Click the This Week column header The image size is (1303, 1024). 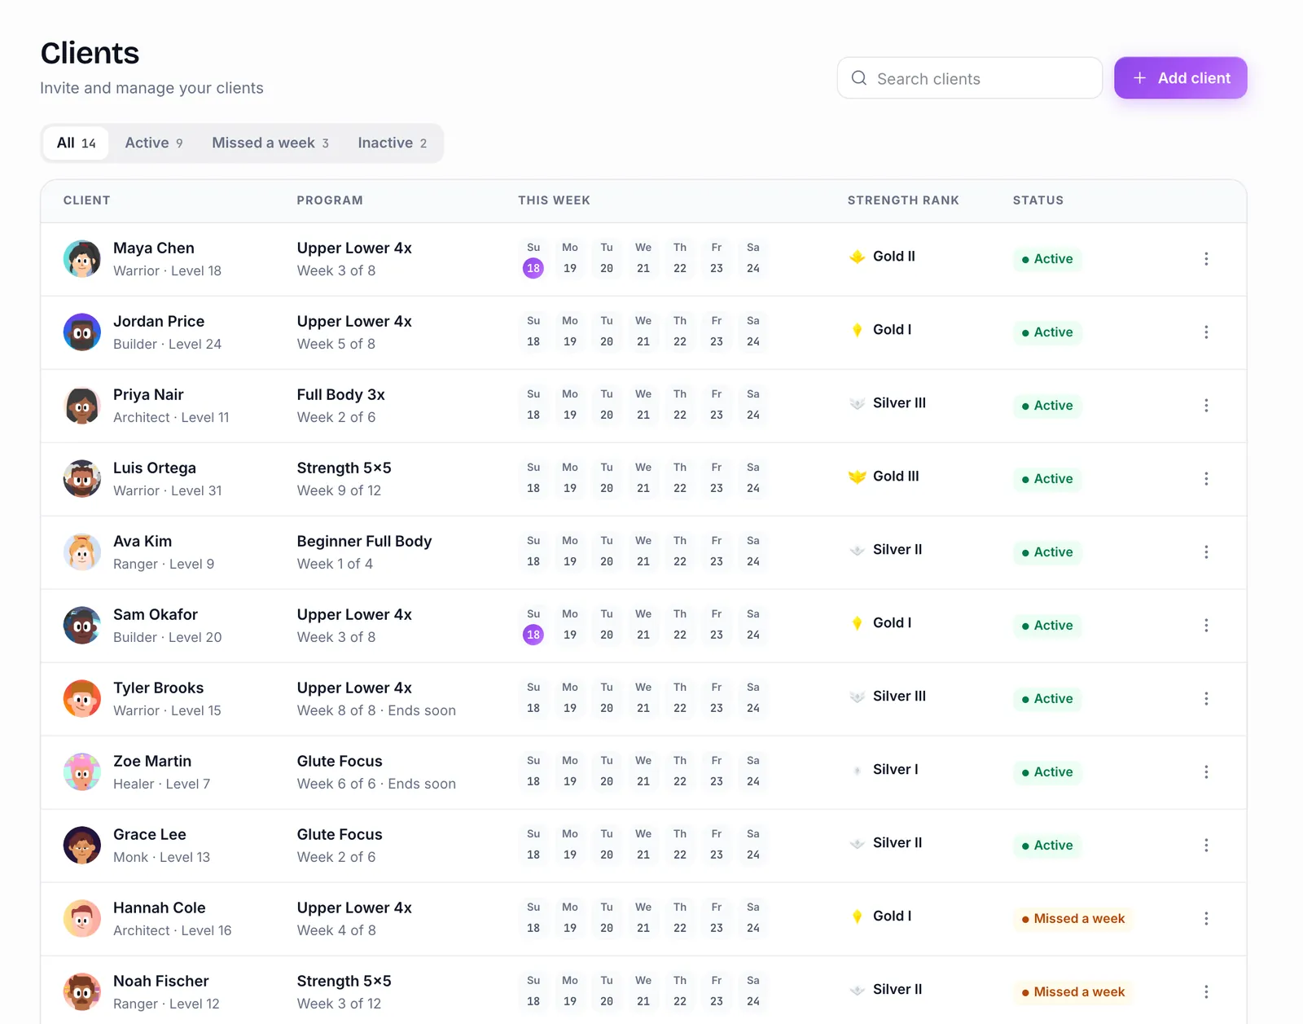554,200
